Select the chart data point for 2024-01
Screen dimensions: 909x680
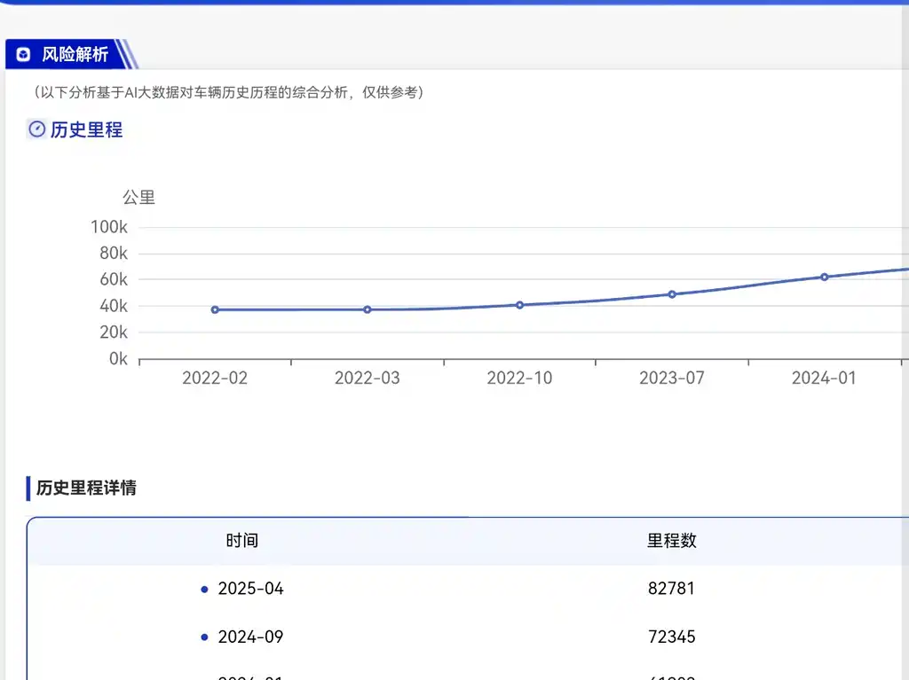(825, 277)
